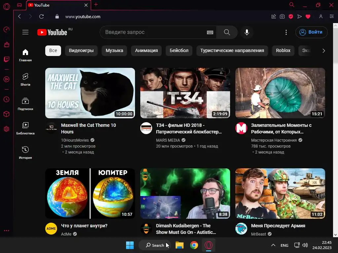Launch Google Chrome from taskbar
This screenshot has height=253, width=338.
coord(194,245)
